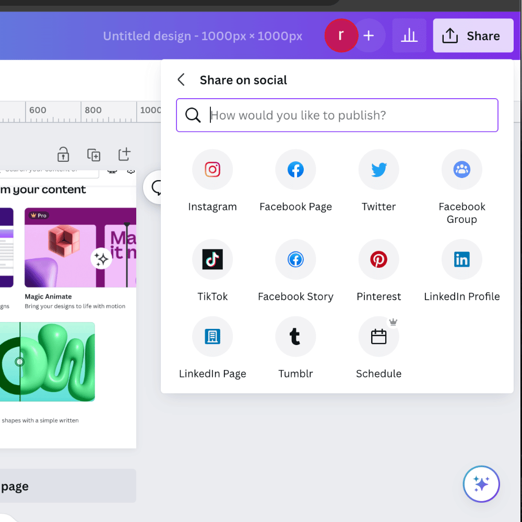The width and height of the screenshot is (522, 522).
Task: Select the Facebook Story option
Action: click(x=295, y=259)
